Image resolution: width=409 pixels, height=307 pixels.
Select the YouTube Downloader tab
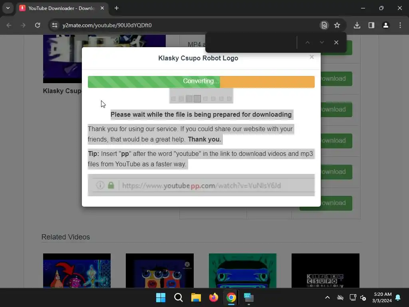tap(62, 8)
